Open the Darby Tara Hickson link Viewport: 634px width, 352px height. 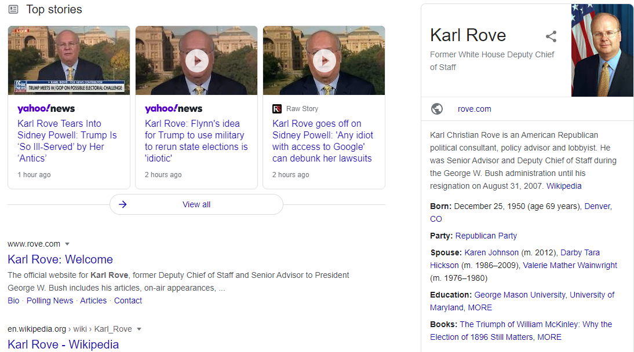(x=580, y=252)
